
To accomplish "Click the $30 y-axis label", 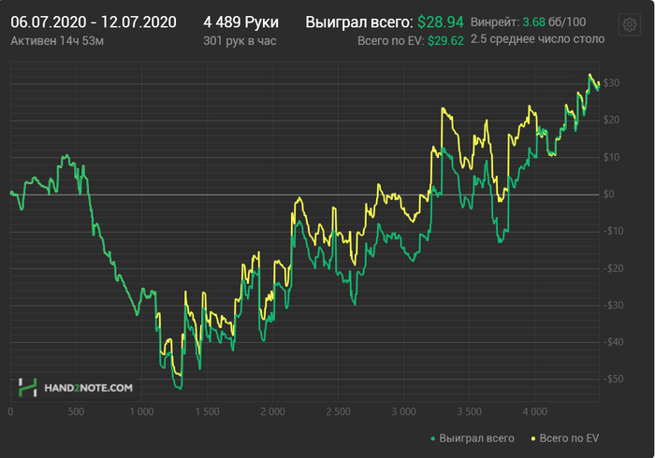I will (x=611, y=83).
